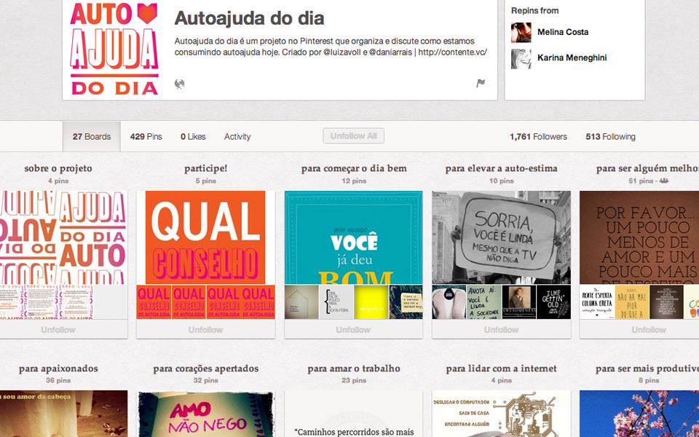Select the 27 Boards tab

pyautogui.click(x=92, y=137)
